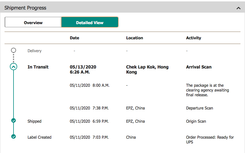Select the Detailed View tab
Image resolution: width=245 pixels, height=153 pixels.
pos(90,22)
